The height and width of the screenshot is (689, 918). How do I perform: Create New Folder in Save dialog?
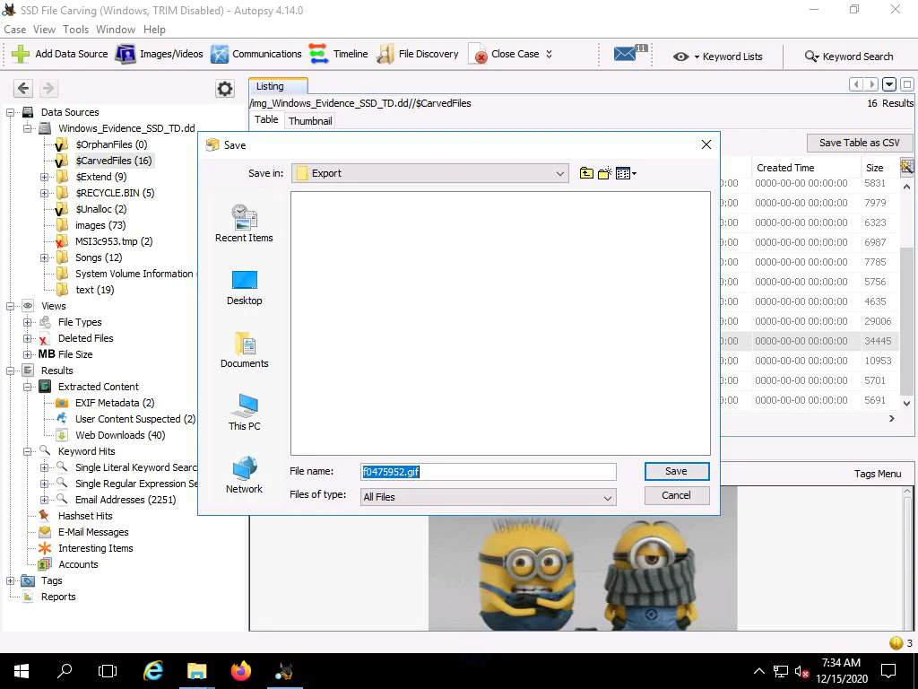coord(605,173)
